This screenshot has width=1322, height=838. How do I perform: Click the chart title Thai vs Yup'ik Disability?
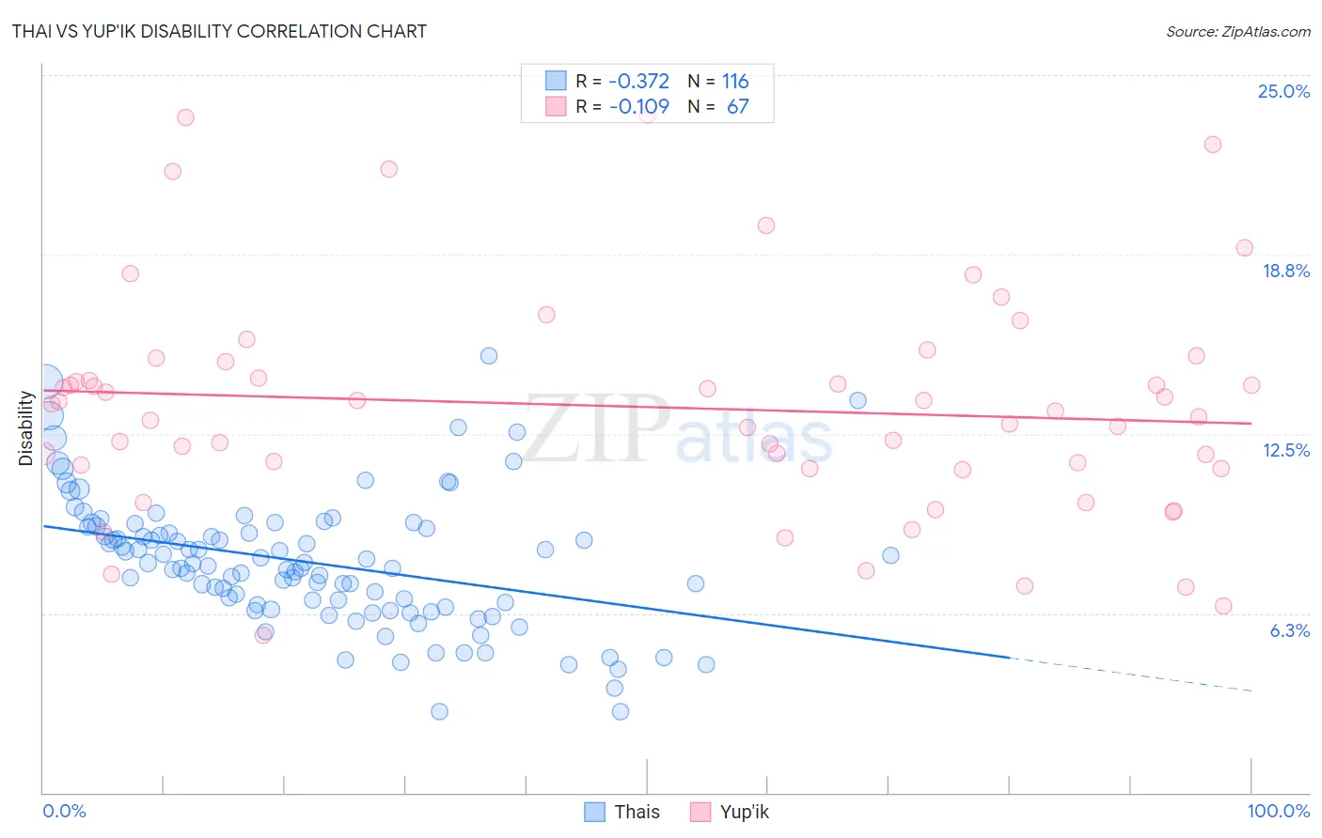pyautogui.click(x=219, y=31)
